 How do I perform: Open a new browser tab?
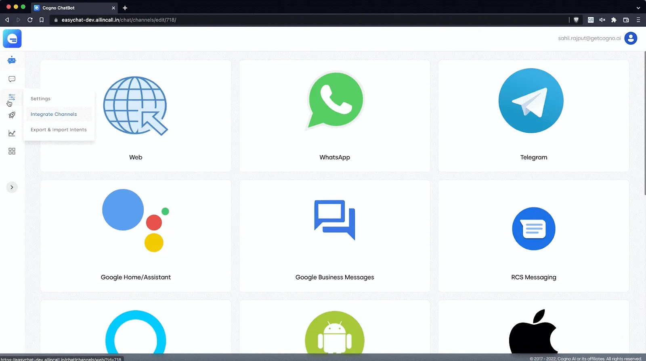pyautogui.click(x=125, y=8)
